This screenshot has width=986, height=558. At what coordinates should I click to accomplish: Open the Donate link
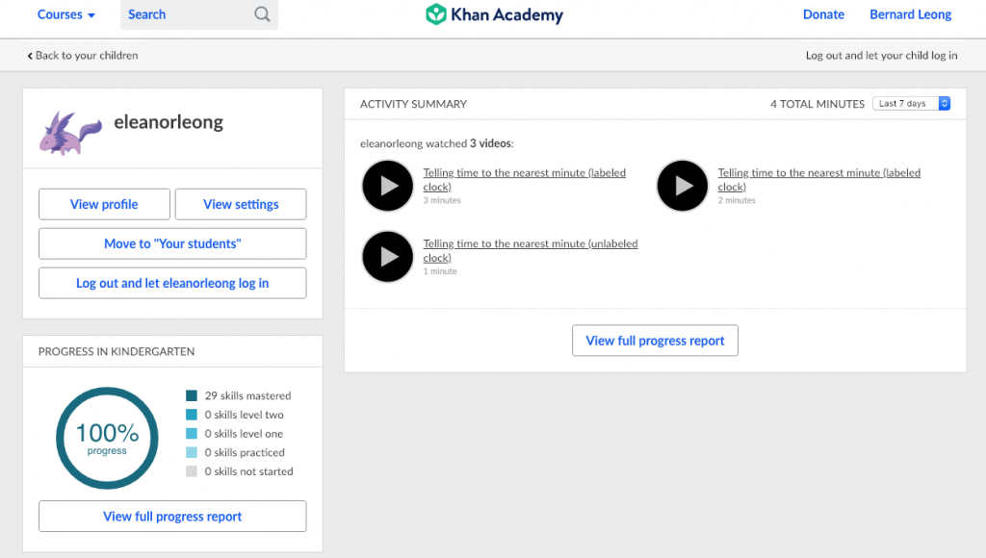[x=823, y=14]
